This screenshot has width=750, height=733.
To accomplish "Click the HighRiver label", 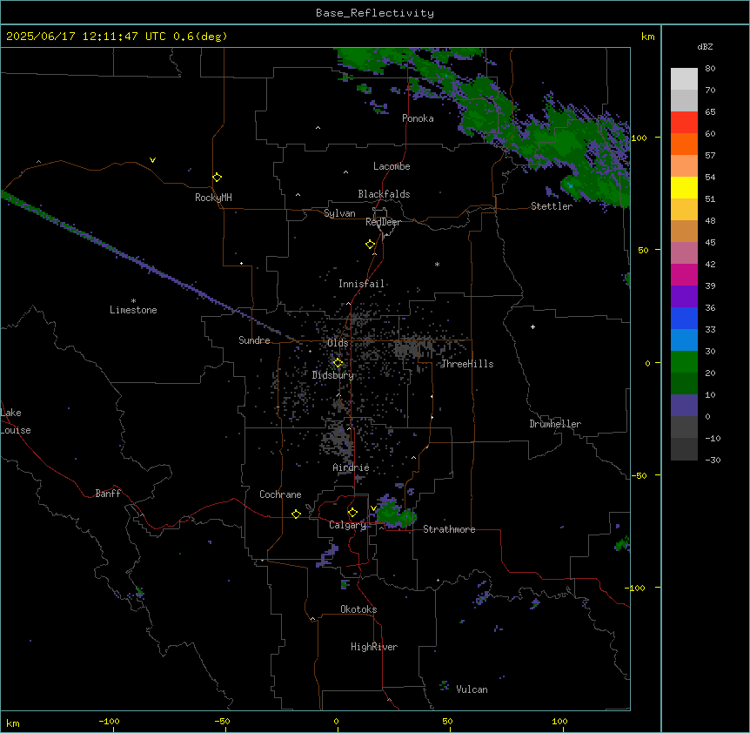I will coord(374,647).
